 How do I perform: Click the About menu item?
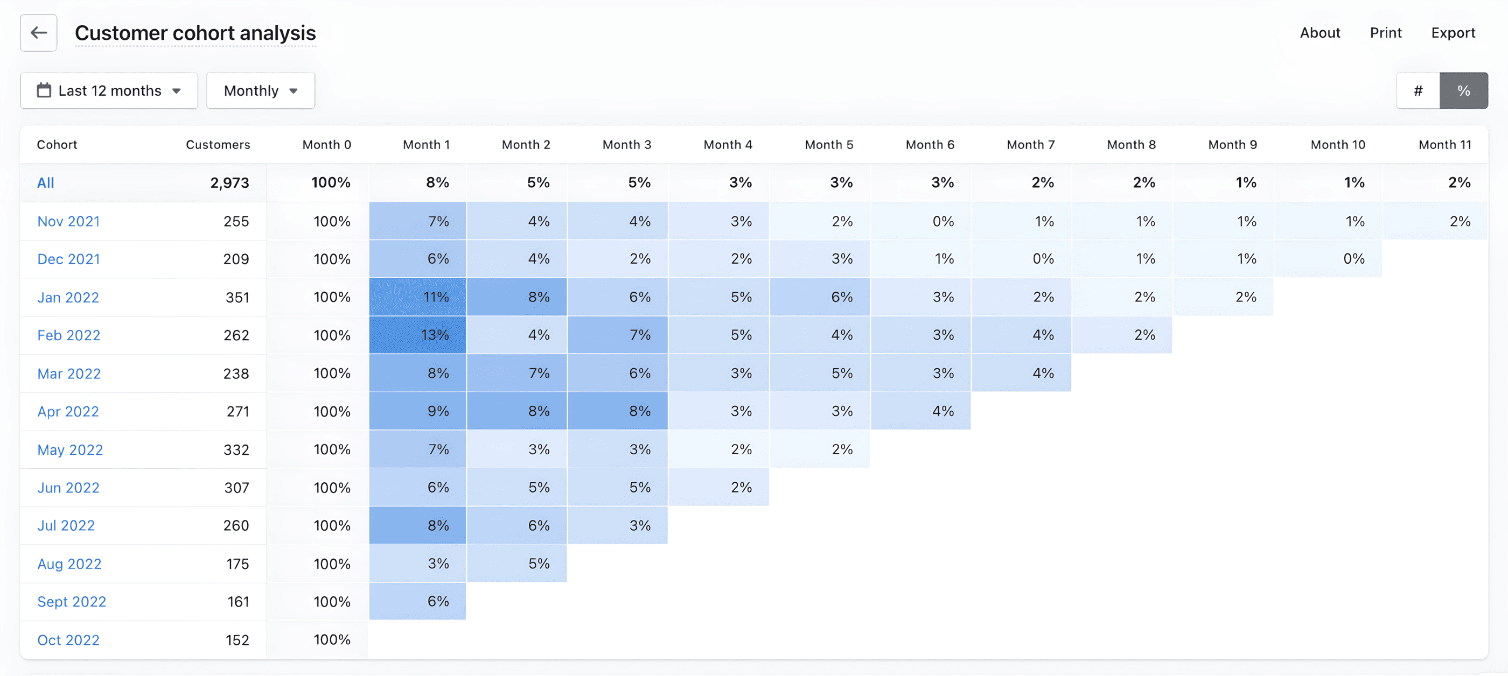pyautogui.click(x=1320, y=33)
